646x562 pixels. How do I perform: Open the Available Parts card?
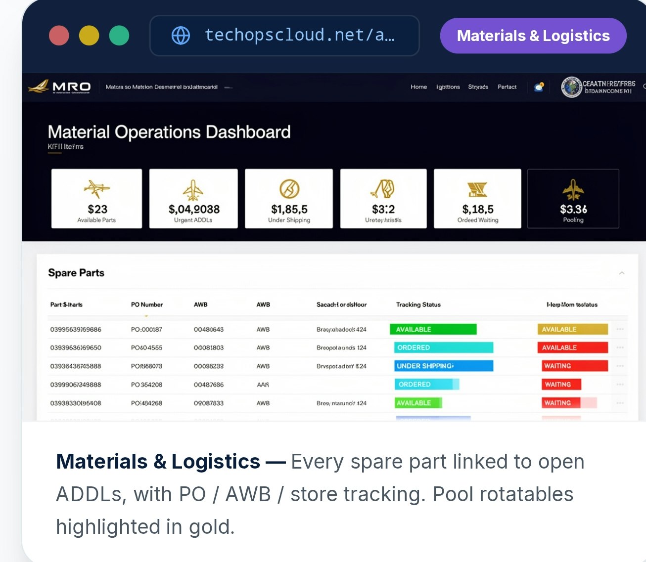pos(96,199)
